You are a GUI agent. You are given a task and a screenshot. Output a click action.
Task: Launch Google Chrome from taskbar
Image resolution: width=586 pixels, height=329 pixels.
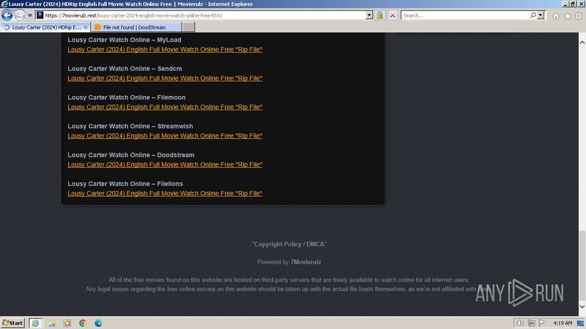tap(83, 323)
